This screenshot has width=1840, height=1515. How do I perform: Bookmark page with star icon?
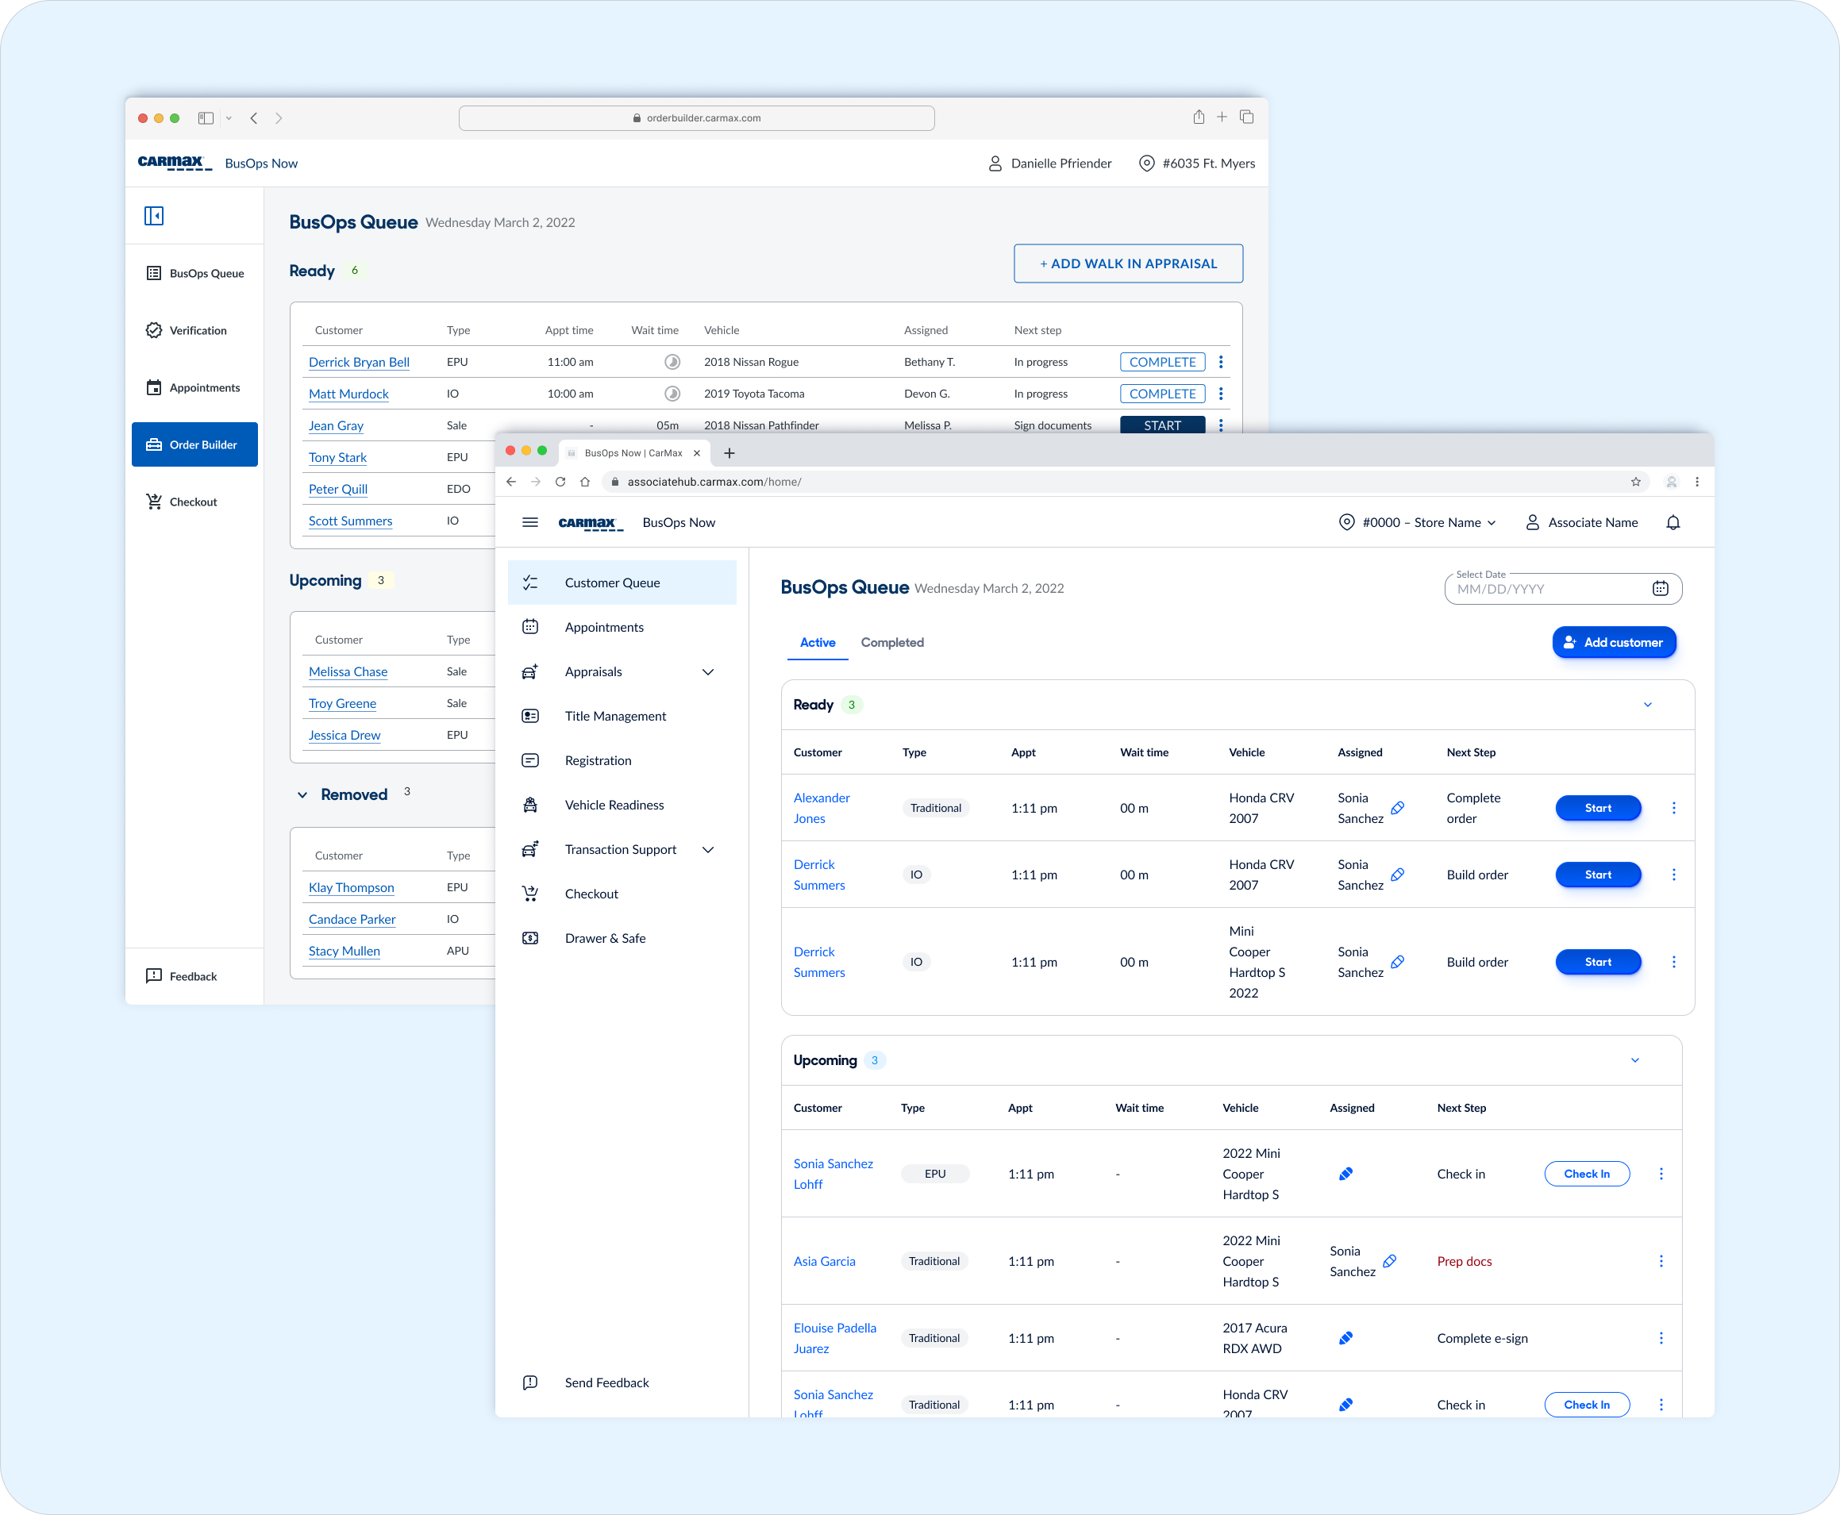(1636, 482)
